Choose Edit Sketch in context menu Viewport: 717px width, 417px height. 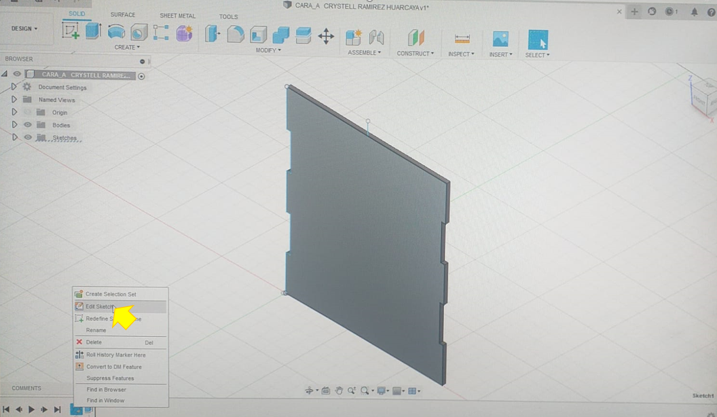click(x=120, y=306)
